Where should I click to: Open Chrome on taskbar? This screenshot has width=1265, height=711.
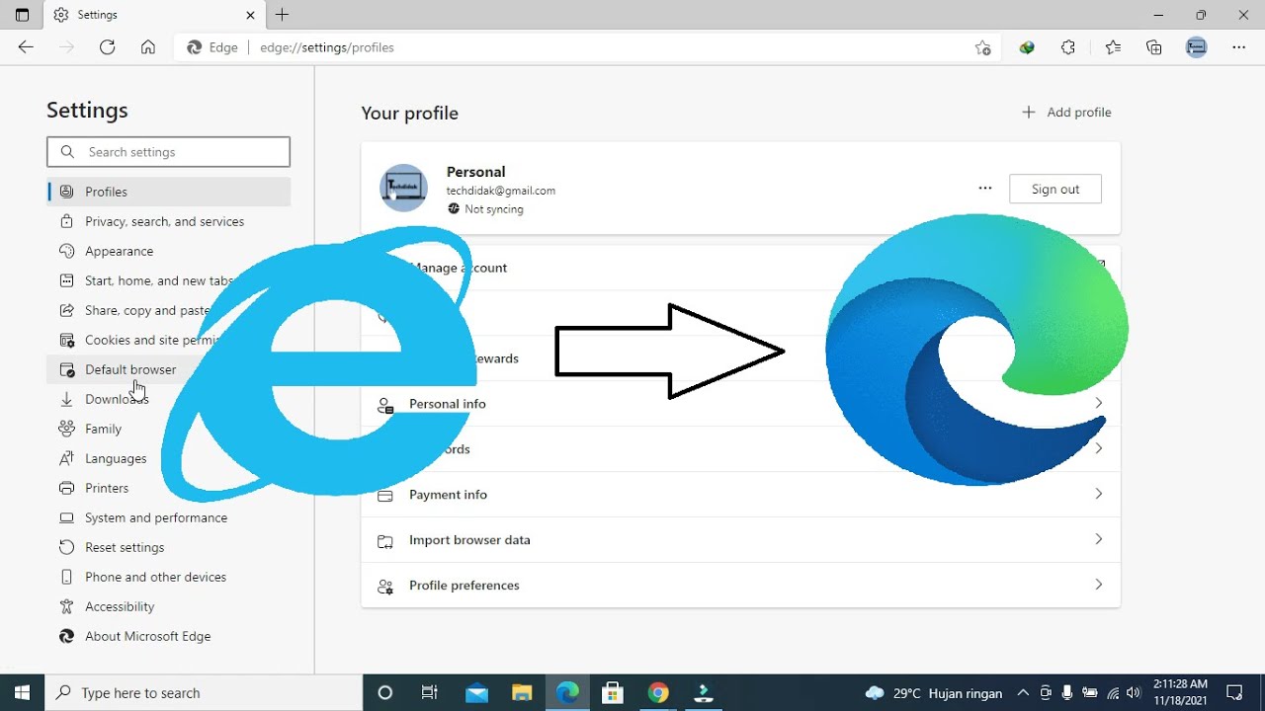point(658,692)
